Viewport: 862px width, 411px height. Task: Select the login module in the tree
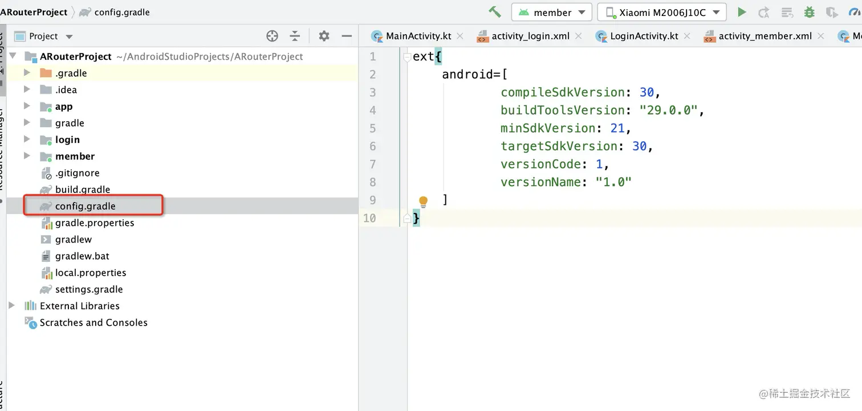(x=67, y=139)
